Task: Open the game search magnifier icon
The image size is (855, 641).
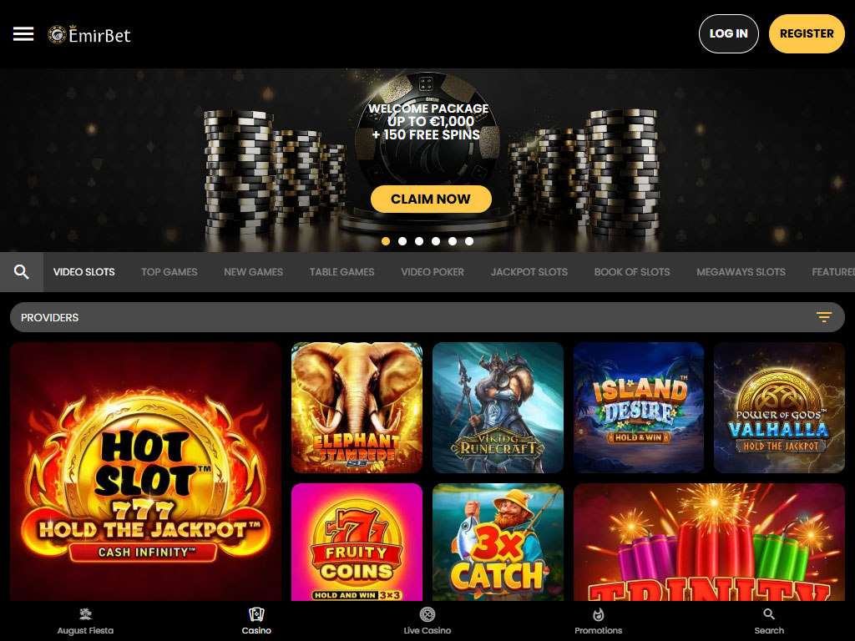Action: click(21, 272)
